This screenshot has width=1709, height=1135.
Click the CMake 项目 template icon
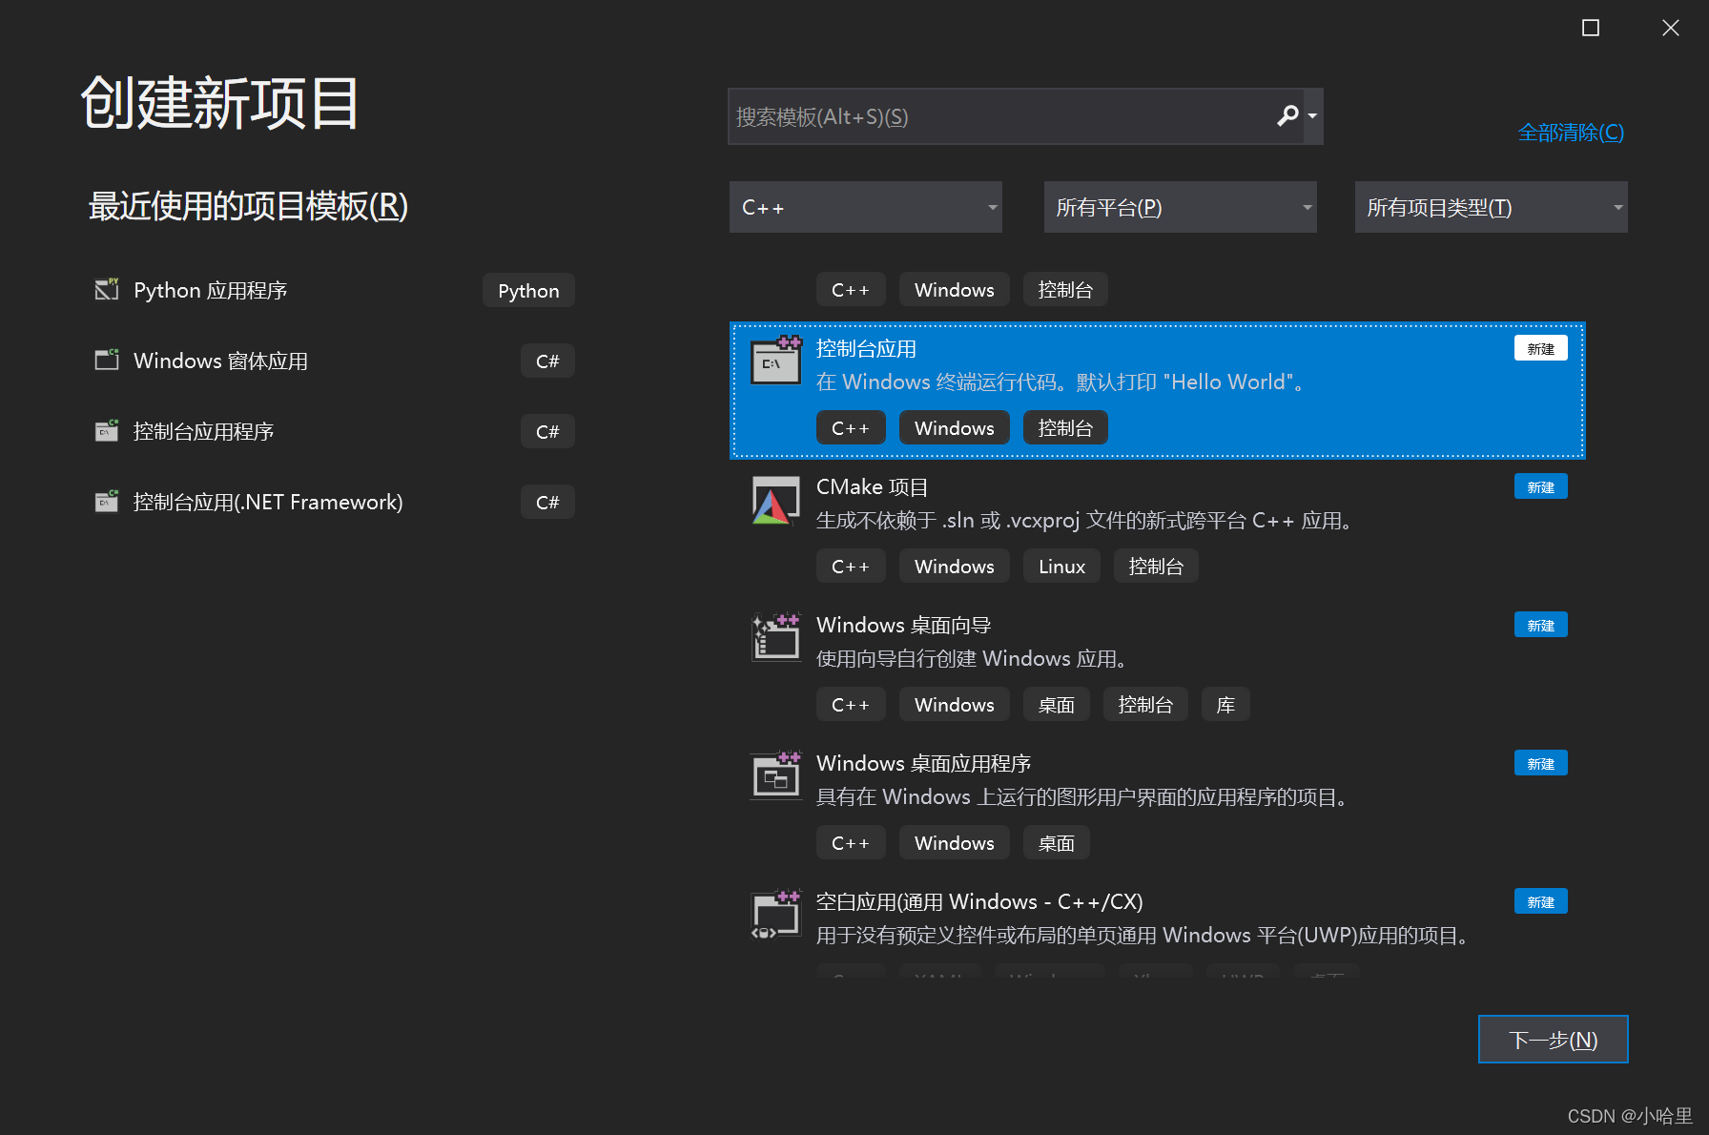(775, 500)
